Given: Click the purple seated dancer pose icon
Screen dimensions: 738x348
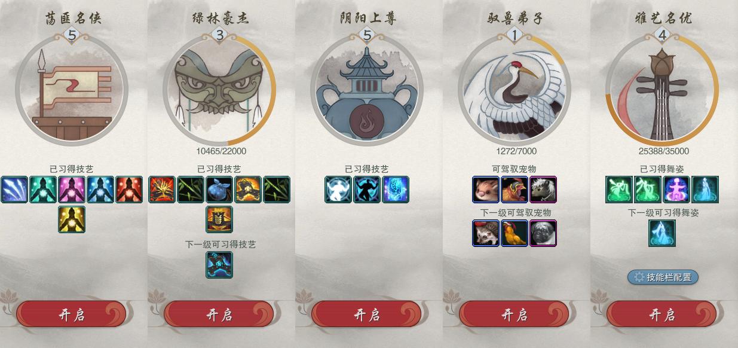Looking at the screenshot, I should click(x=676, y=190).
